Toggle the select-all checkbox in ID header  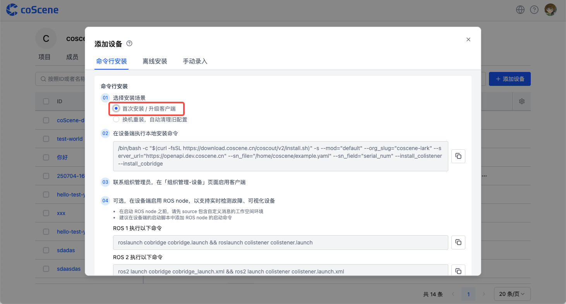coord(46,101)
